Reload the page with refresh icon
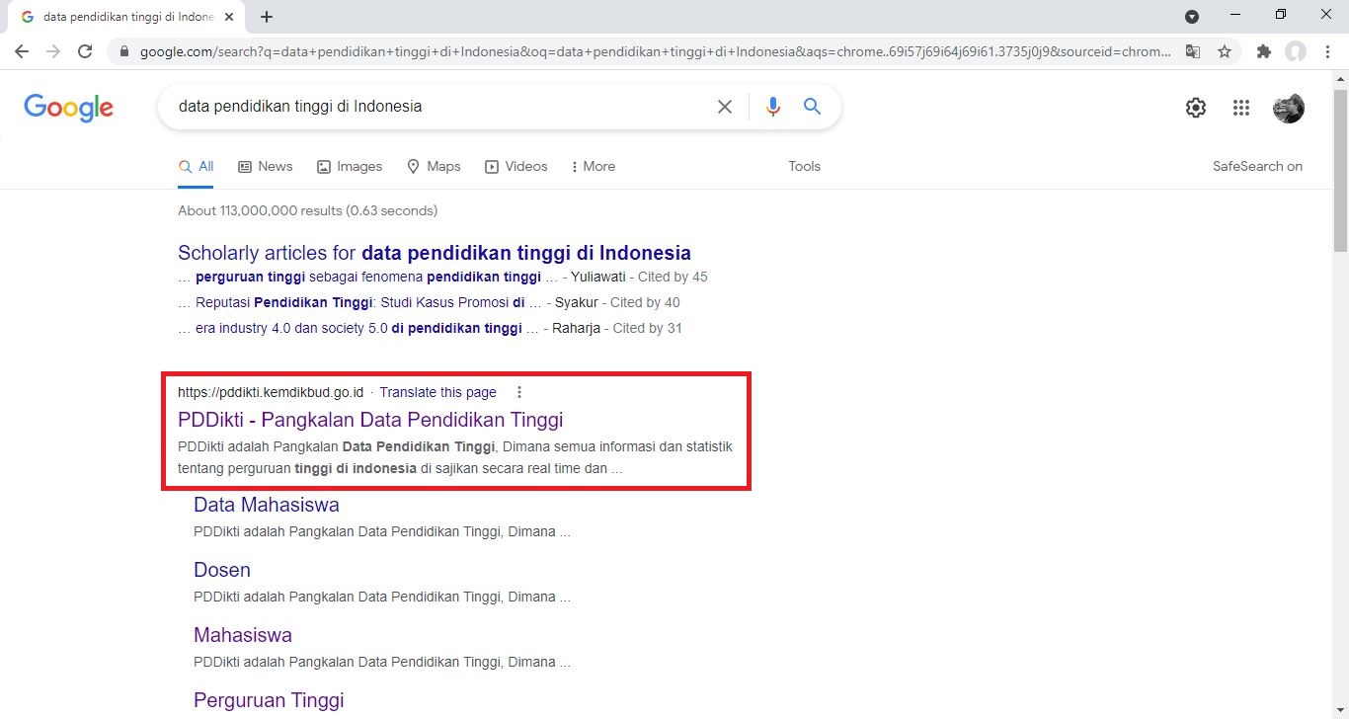Screen dimensions: 1349x719 point(85,51)
